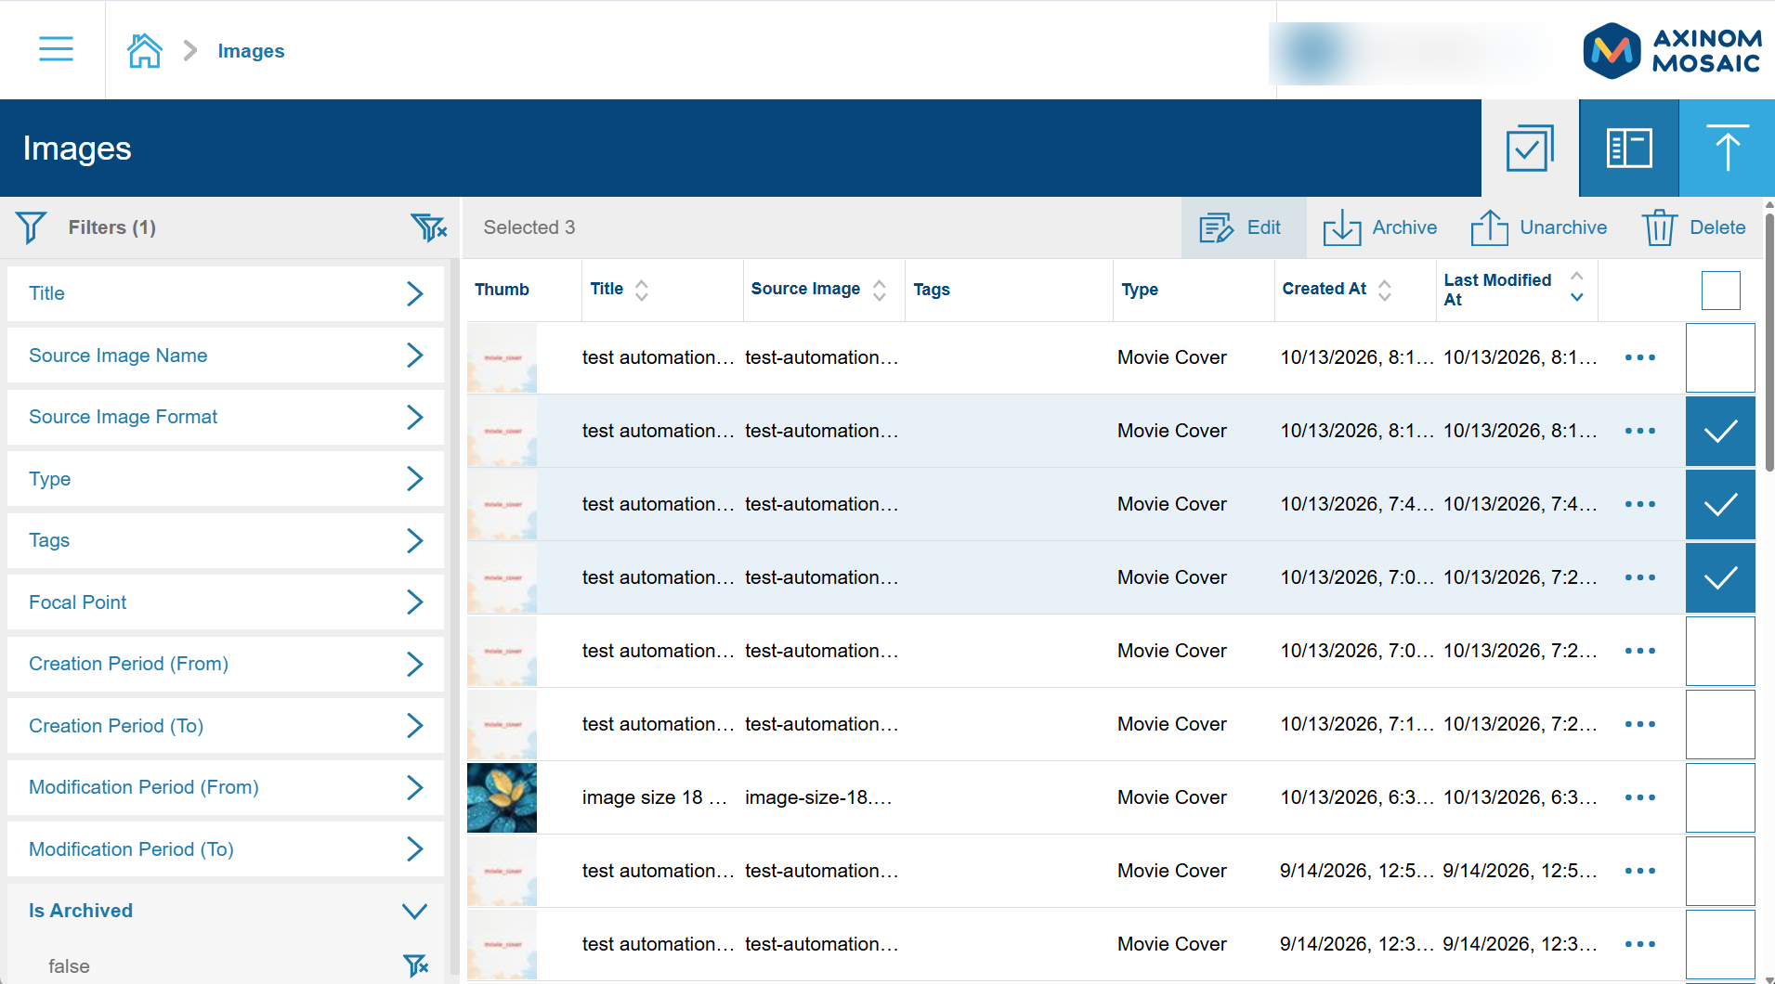Check the select-all header checkbox
Viewport: 1775px width, 984px height.
tap(1720, 291)
